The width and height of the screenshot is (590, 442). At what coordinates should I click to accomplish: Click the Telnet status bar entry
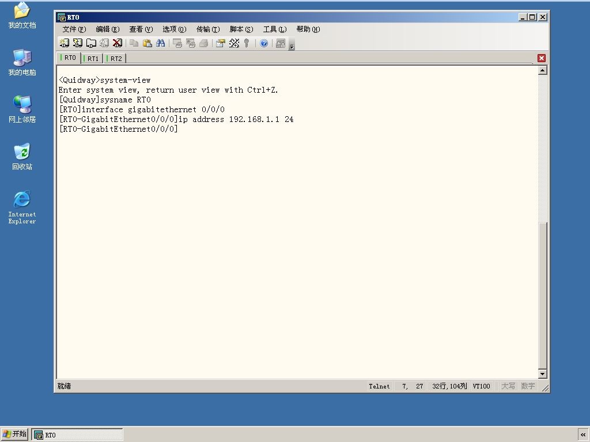click(379, 386)
